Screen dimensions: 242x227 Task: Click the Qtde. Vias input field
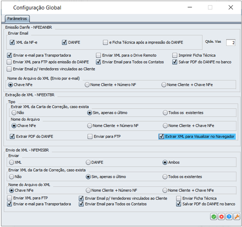tap(231, 43)
